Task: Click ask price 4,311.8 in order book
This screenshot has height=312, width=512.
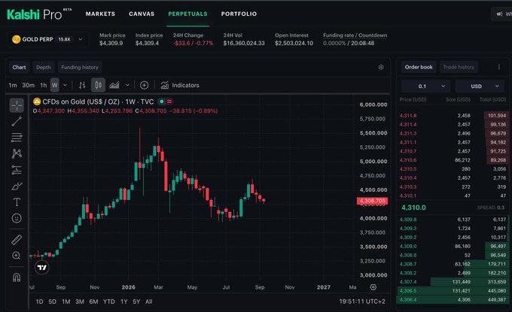Action: (408, 116)
